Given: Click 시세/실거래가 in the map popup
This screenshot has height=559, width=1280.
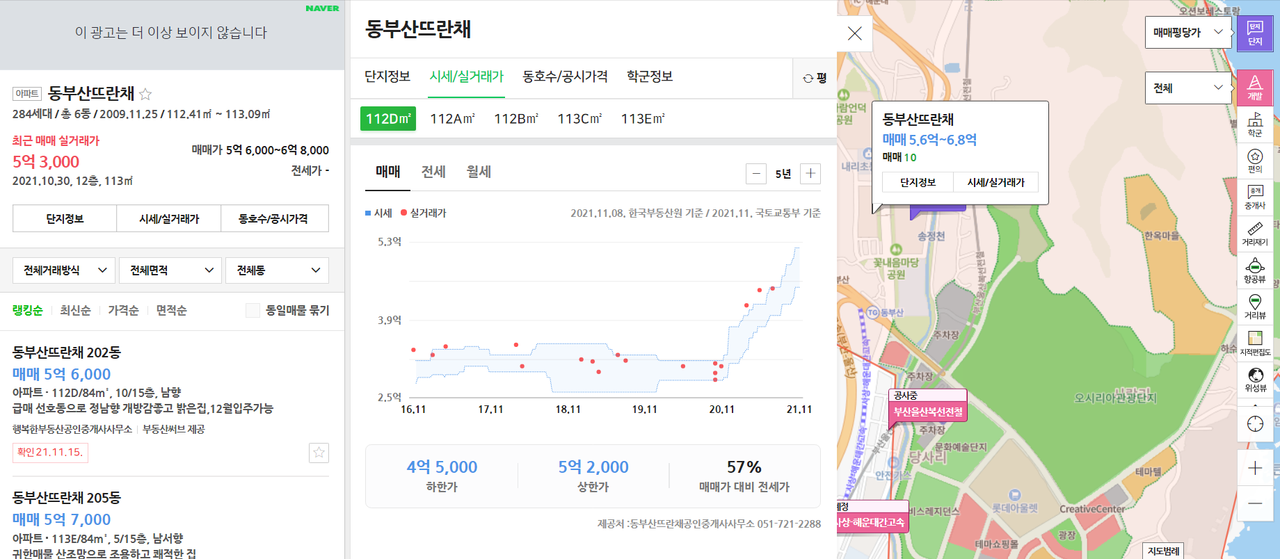Looking at the screenshot, I should pos(995,182).
